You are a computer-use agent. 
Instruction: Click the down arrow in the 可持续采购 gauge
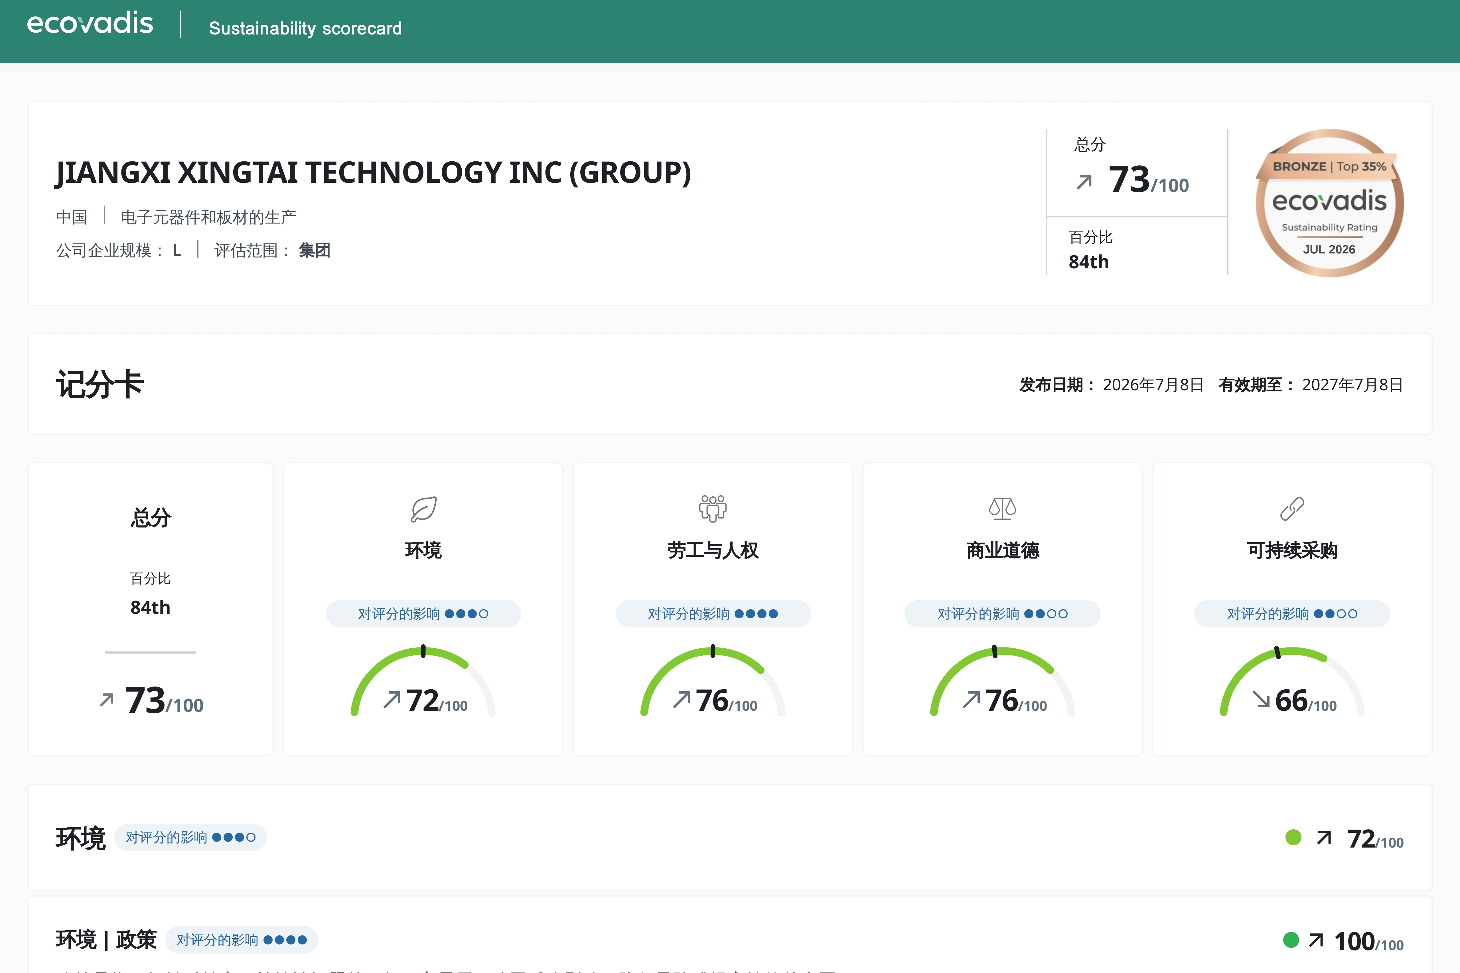1261,700
